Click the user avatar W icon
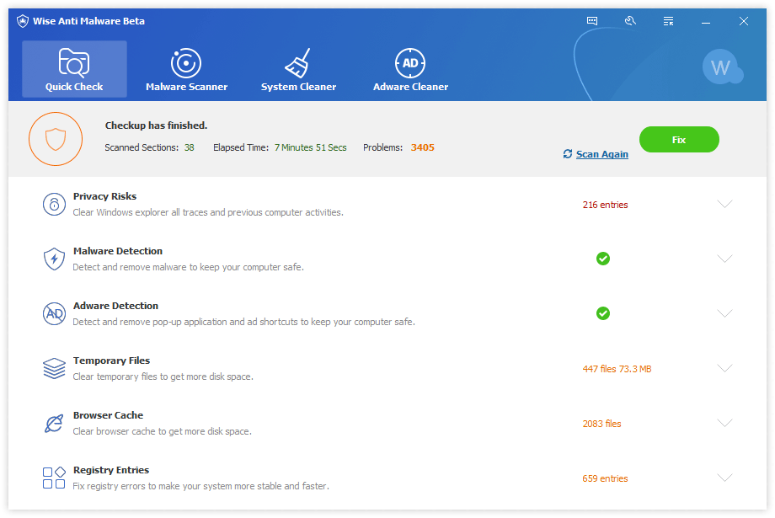 click(x=722, y=67)
